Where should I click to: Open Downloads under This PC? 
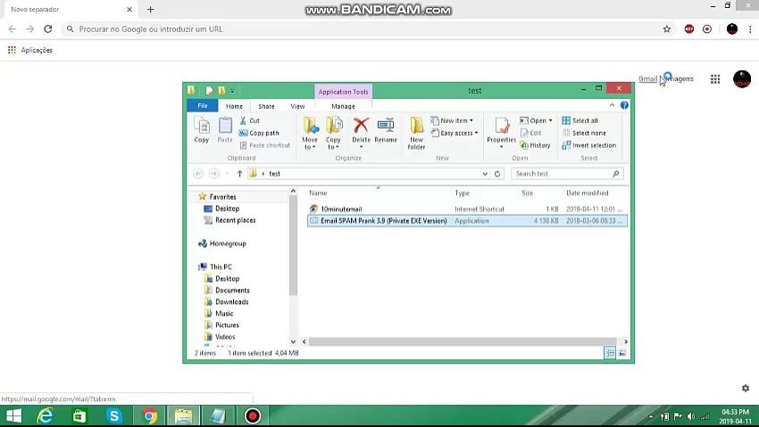click(x=232, y=302)
